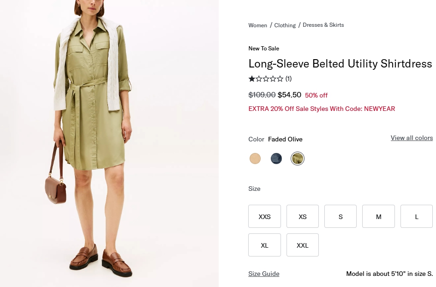
Task: Choose the navy blue color swatch
Action: [276, 159]
